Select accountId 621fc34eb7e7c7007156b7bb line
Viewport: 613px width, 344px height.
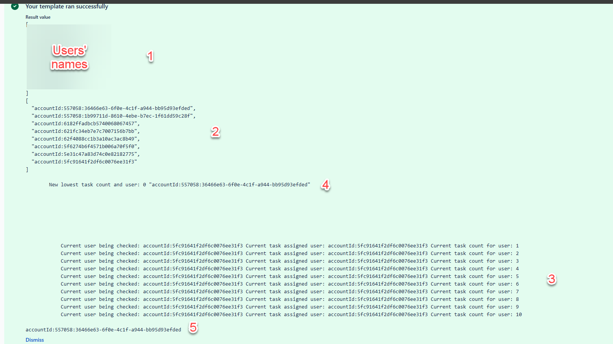coord(86,131)
